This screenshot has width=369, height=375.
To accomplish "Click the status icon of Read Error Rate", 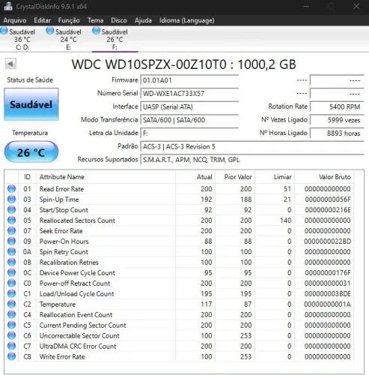I will 11,189.
